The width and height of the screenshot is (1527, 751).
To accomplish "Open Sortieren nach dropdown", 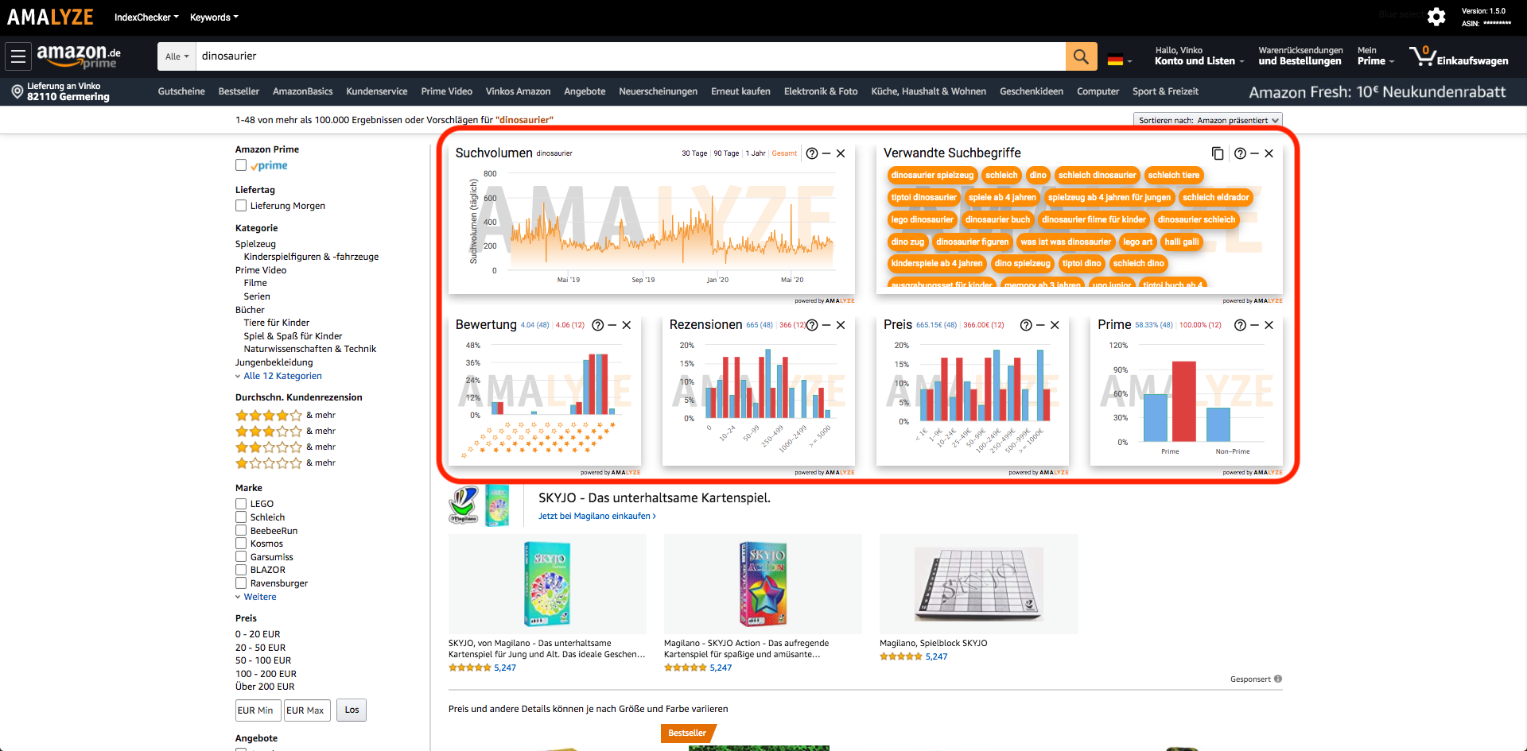I will click(1207, 120).
